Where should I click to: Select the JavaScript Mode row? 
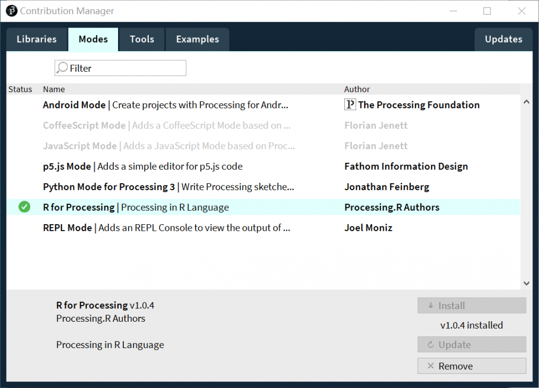click(x=264, y=145)
